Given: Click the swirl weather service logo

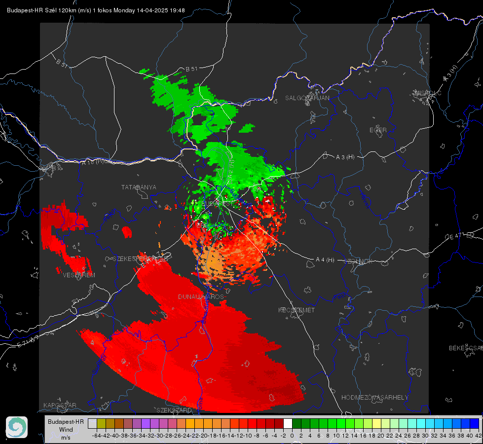Looking at the screenshot, I should click(x=17, y=427).
